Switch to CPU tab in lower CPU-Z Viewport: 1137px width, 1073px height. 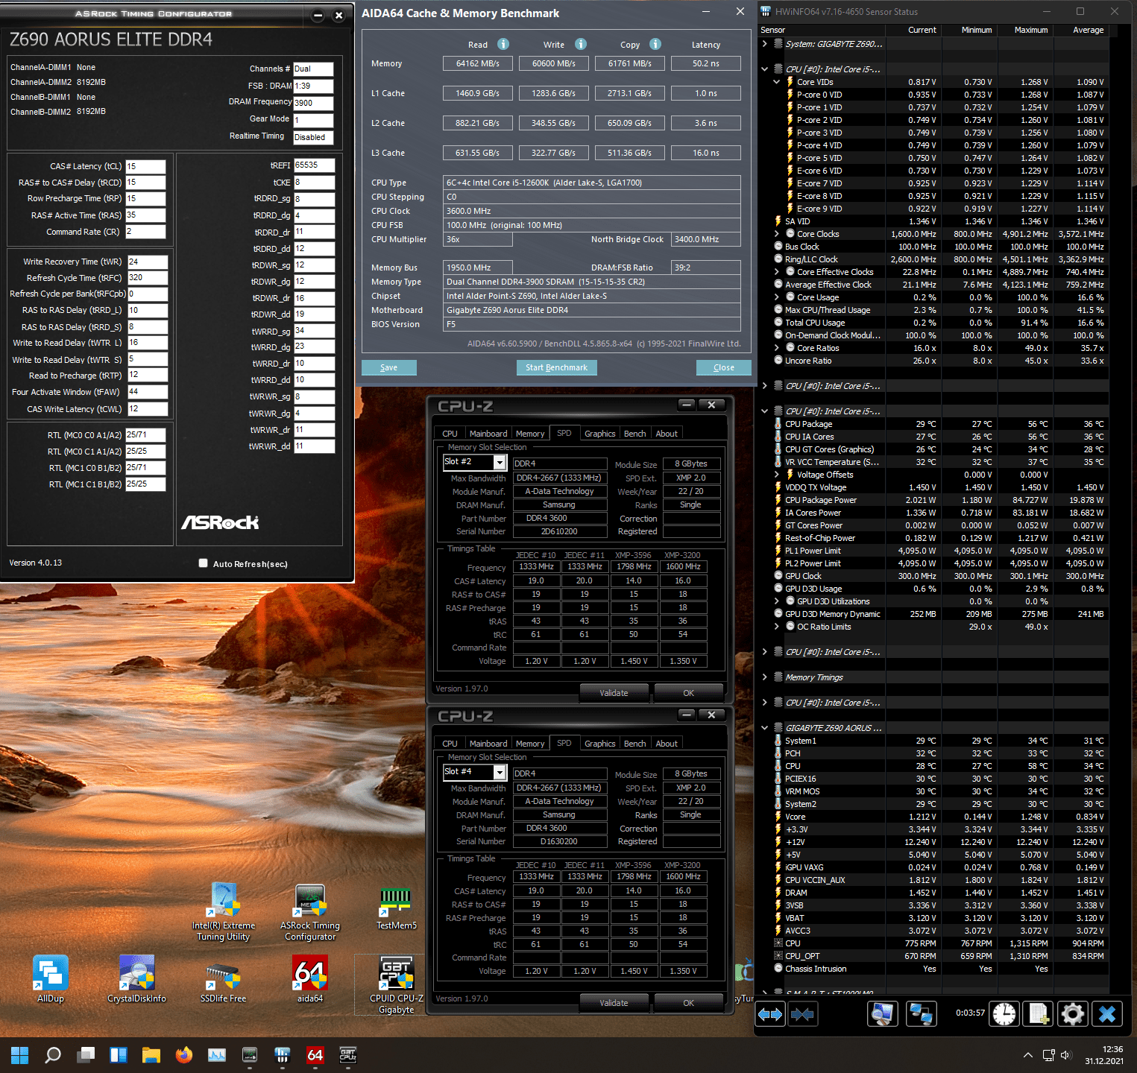click(450, 744)
